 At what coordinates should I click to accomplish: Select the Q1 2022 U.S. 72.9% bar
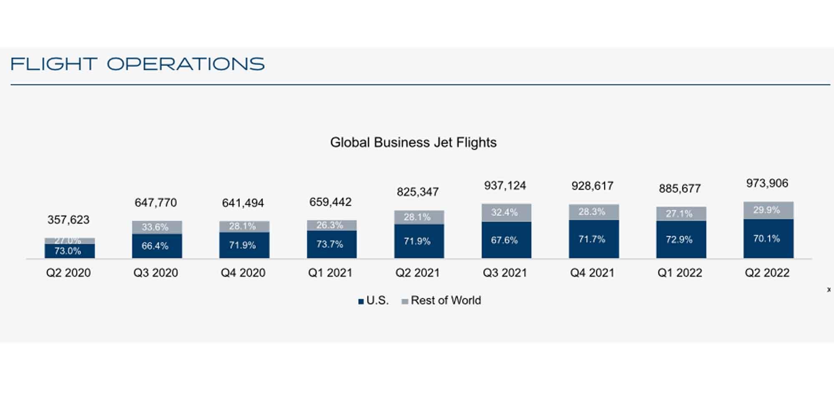pyautogui.click(x=681, y=239)
